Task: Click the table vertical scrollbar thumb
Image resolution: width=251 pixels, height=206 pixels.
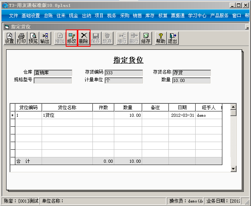Action: point(233,113)
